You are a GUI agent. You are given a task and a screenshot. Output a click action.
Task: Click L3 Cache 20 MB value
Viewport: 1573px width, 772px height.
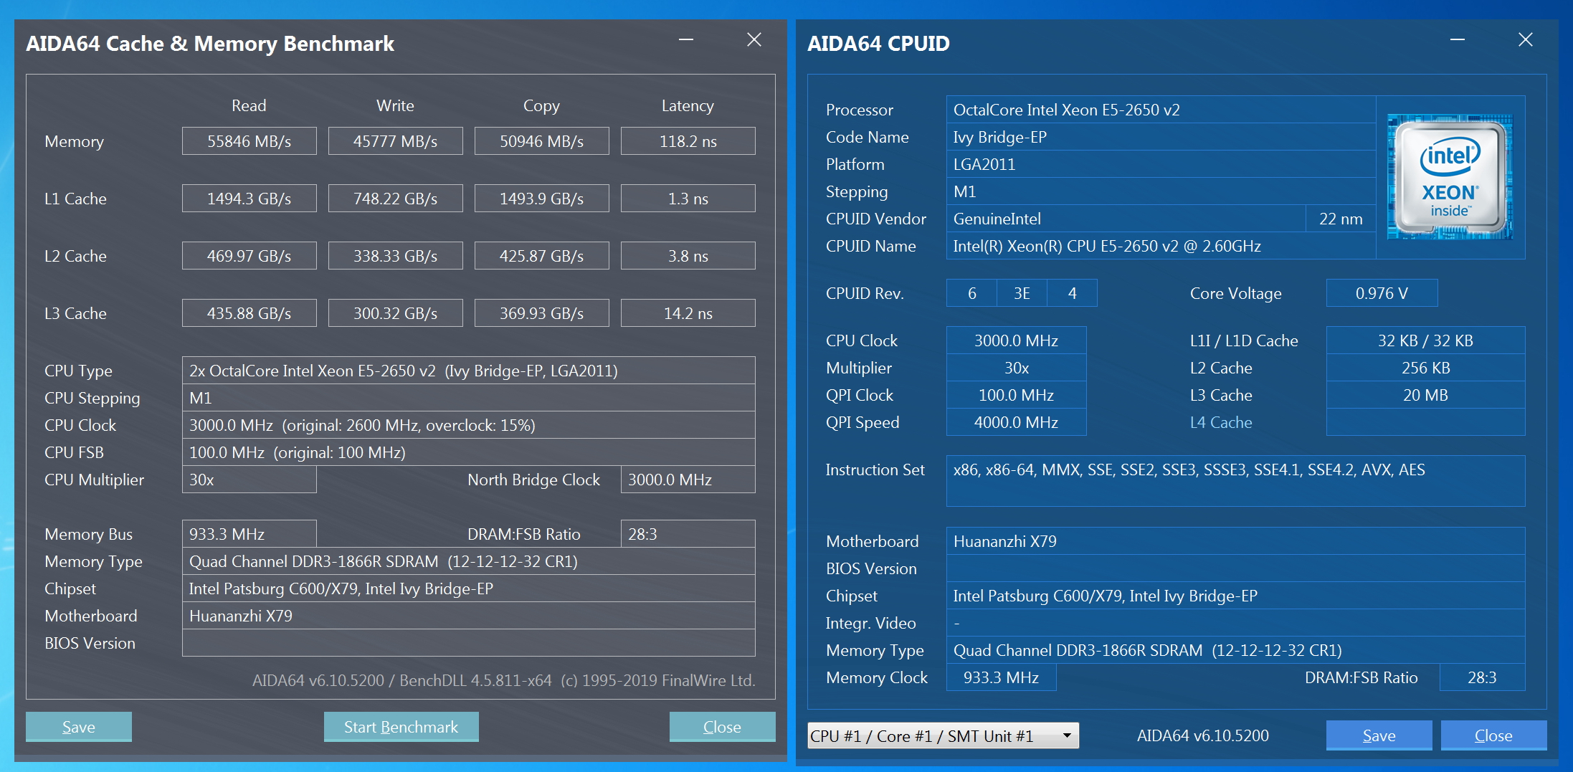[1426, 395]
